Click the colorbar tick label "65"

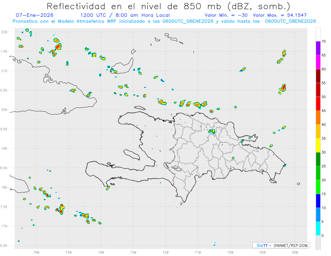coord(324,55)
